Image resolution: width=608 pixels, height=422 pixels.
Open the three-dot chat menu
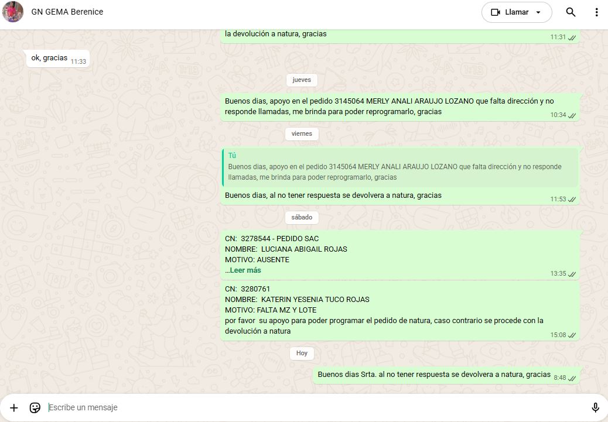click(596, 12)
